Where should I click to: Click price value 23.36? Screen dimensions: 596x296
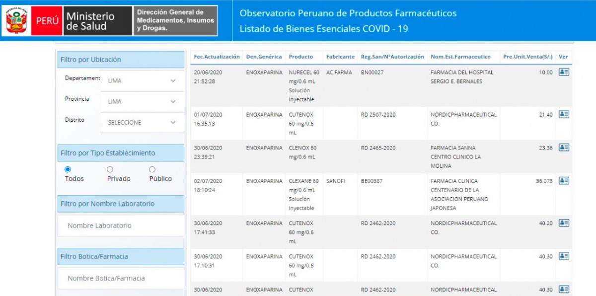(545, 148)
